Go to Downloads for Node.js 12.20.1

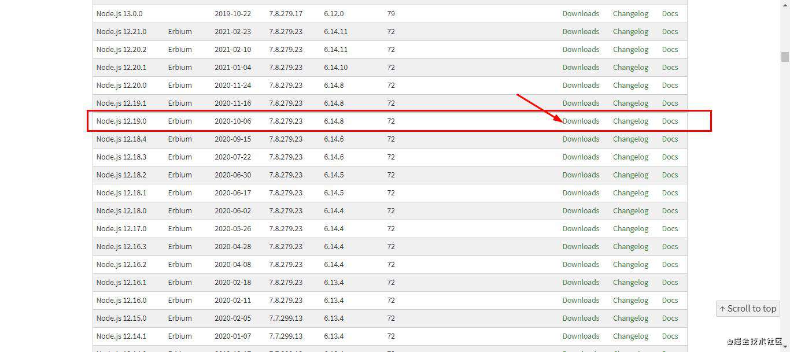click(581, 67)
